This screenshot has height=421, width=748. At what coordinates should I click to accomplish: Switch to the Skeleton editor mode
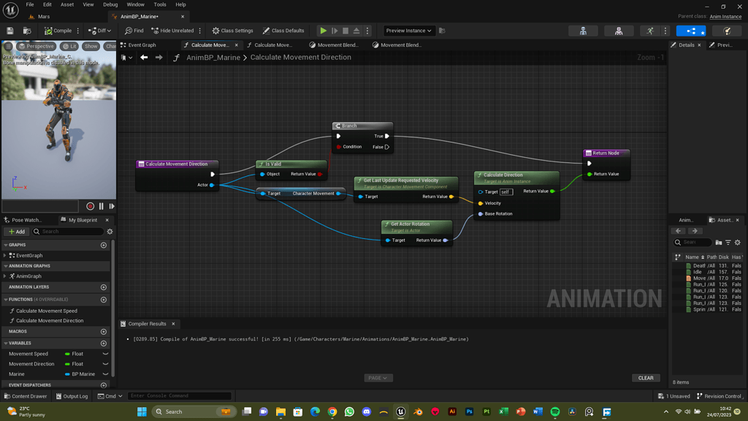pos(583,31)
